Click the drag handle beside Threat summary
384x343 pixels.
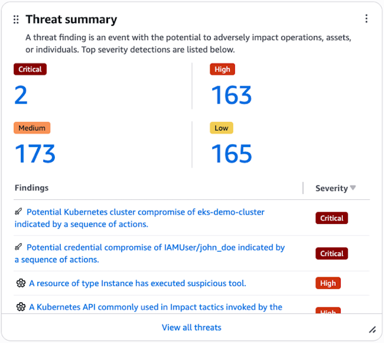[16, 19]
